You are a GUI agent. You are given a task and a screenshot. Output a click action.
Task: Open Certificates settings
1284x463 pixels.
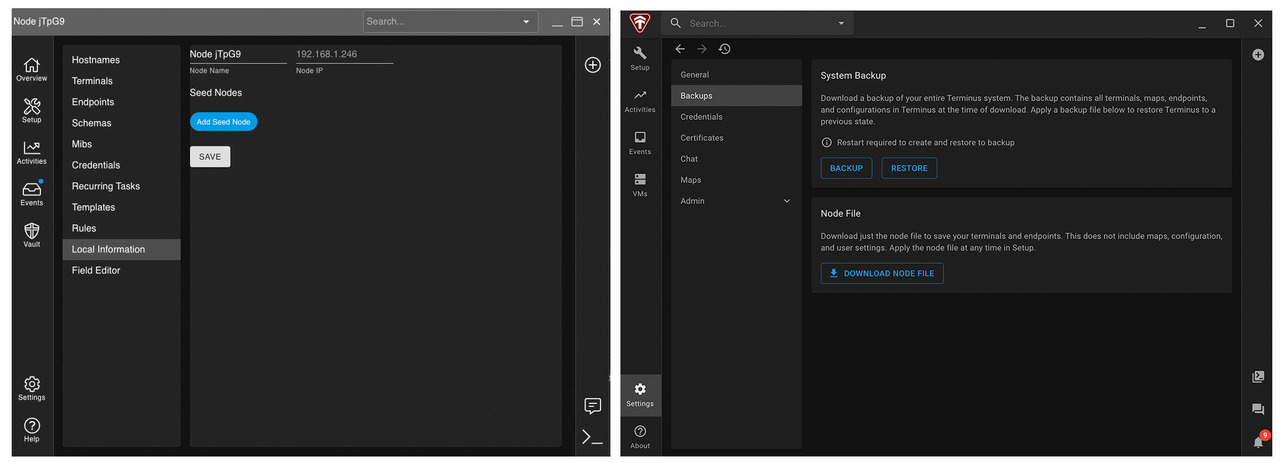[x=737, y=138]
